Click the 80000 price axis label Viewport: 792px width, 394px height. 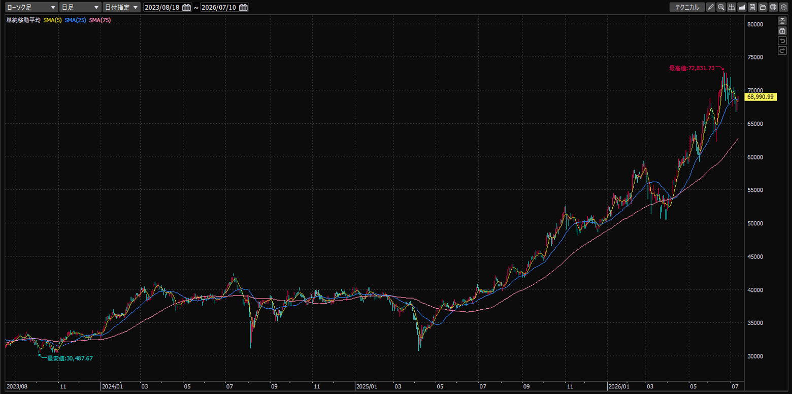(755, 24)
